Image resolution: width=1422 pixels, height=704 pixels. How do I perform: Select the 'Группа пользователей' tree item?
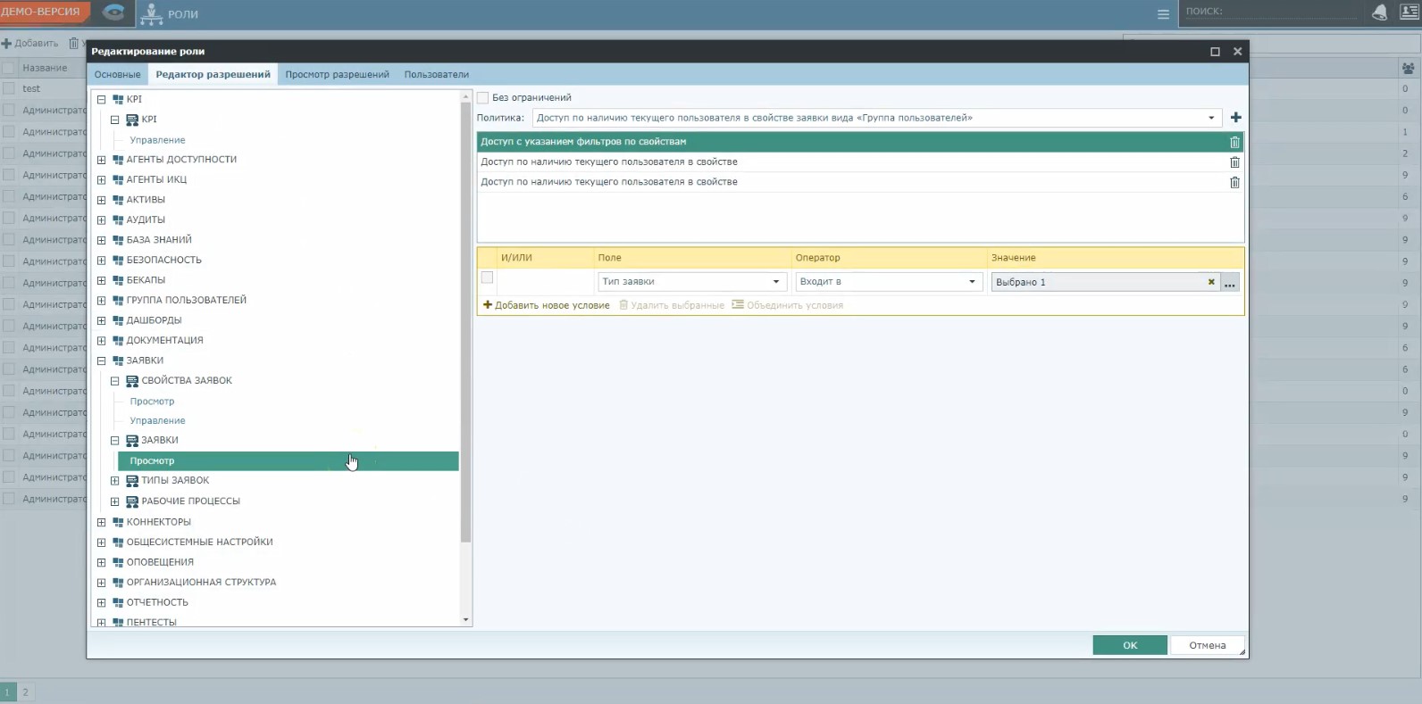click(187, 301)
